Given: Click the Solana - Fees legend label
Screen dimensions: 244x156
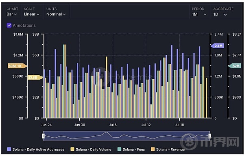Looking at the screenshot, I should point(134,149).
